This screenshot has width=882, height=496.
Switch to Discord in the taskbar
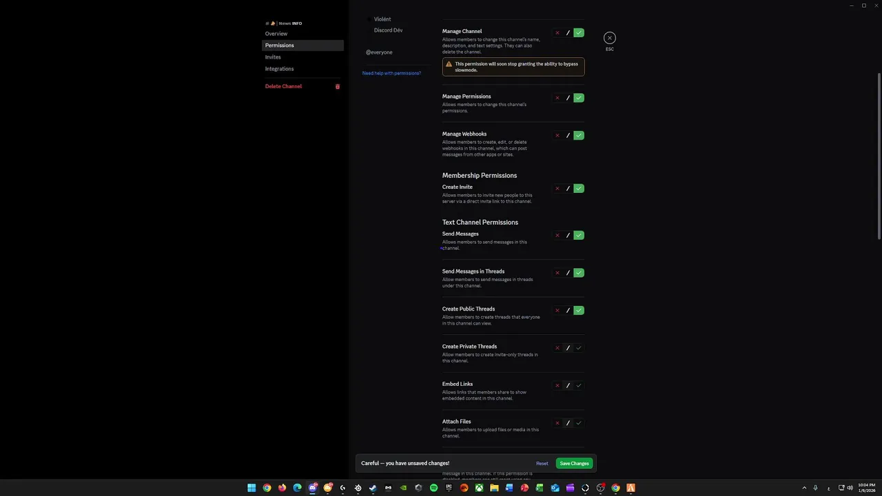pyautogui.click(x=312, y=488)
